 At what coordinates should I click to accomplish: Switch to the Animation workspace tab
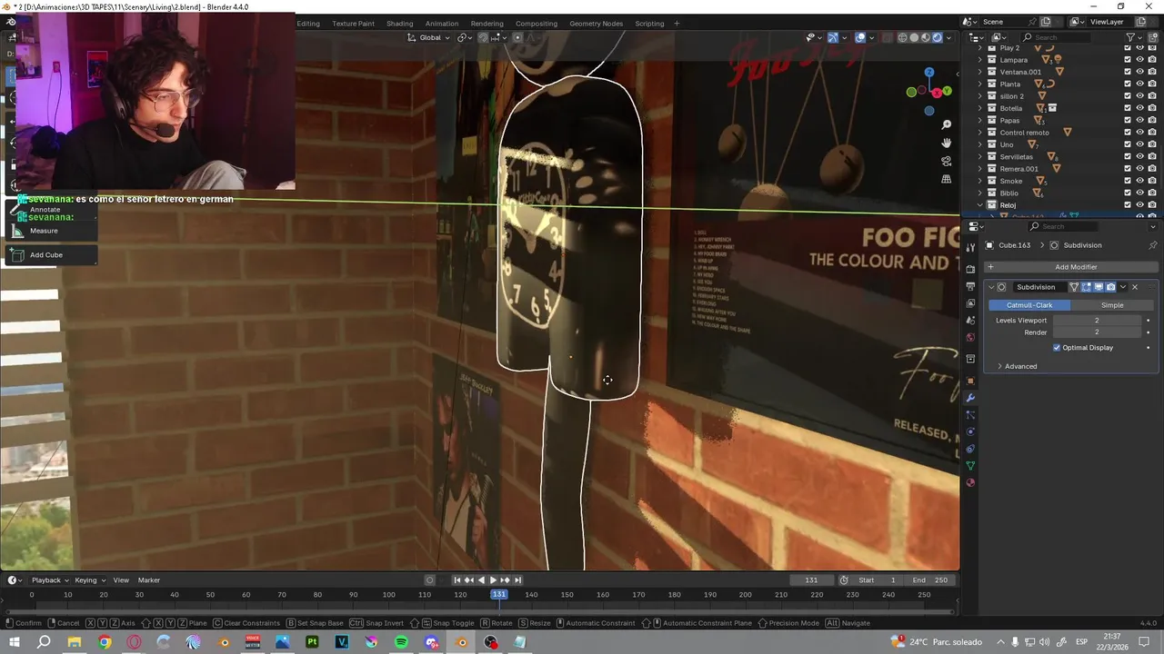(x=442, y=24)
